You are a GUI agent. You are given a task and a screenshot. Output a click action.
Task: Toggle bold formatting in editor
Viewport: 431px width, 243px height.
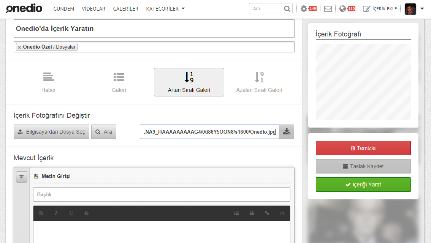(41, 213)
